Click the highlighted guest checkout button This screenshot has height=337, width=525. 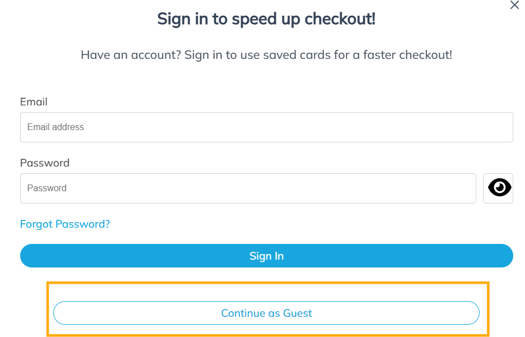(x=267, y=313)
